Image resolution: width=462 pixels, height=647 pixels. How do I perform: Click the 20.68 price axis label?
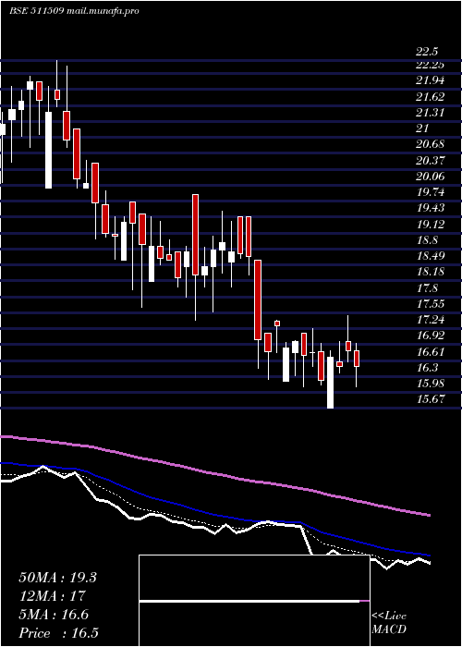[x=430, y=144]
